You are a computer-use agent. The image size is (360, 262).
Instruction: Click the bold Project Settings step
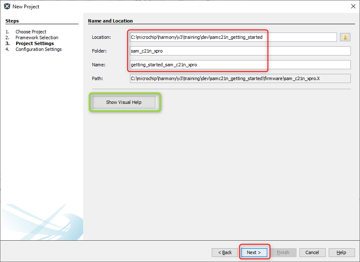coord(35,43)
